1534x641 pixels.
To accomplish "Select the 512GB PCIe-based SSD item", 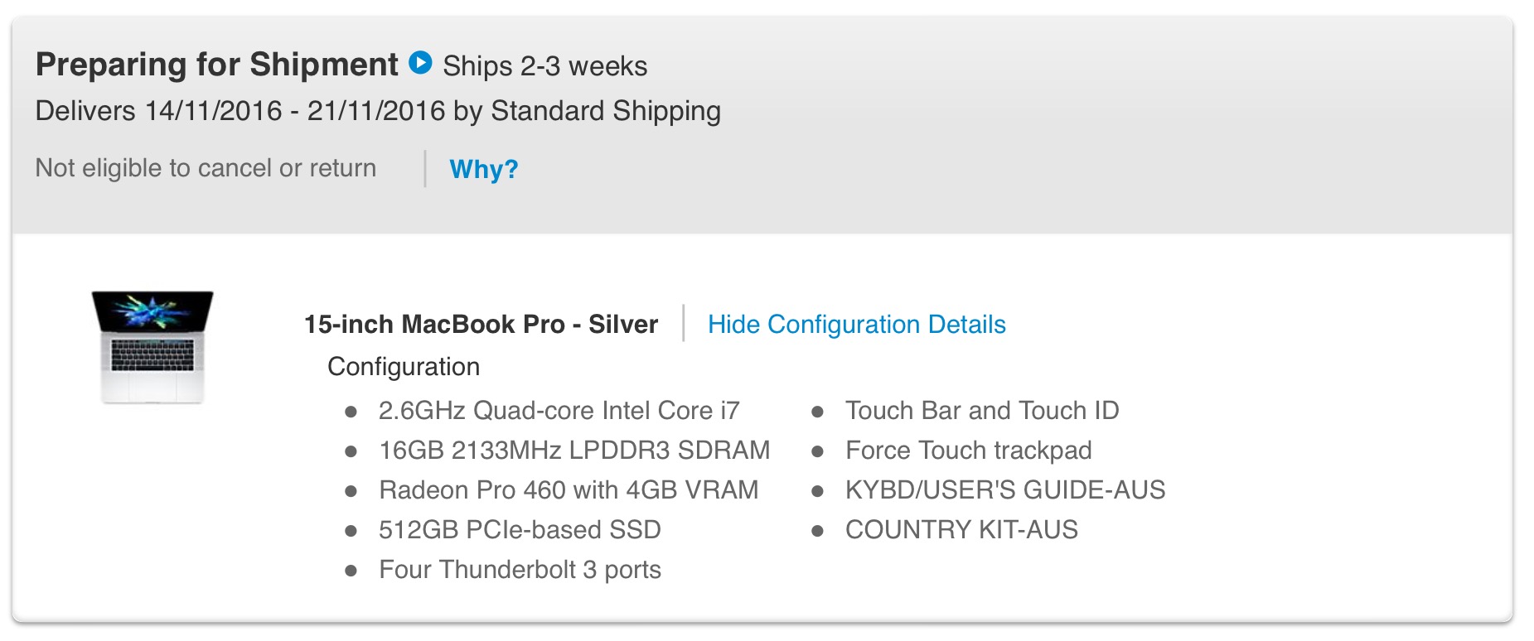I will pyautogui.click(x=520, y=530).
